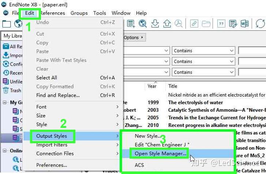Select Configure Sync in sidebar
The width and height of the screenshot is (266, 174).
(x=12, y=64)
